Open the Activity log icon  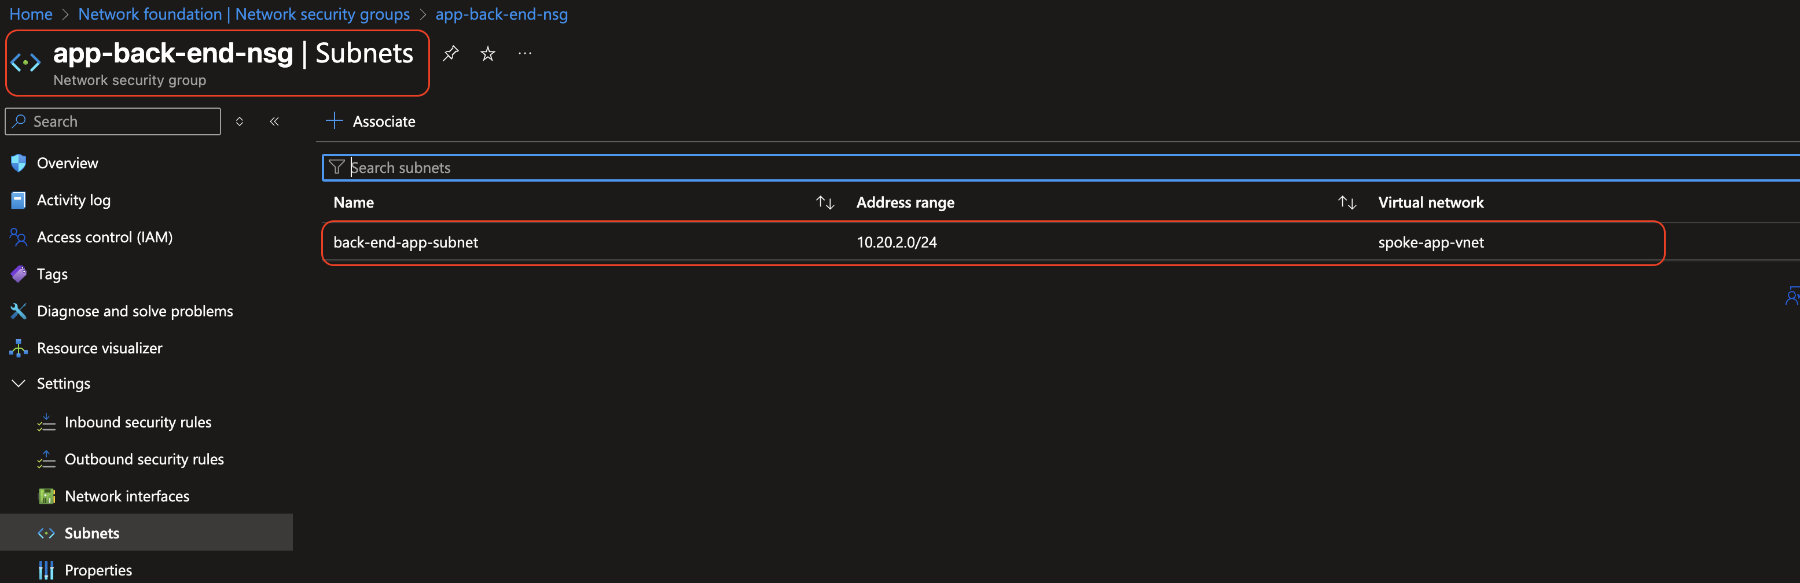(17, 200)
